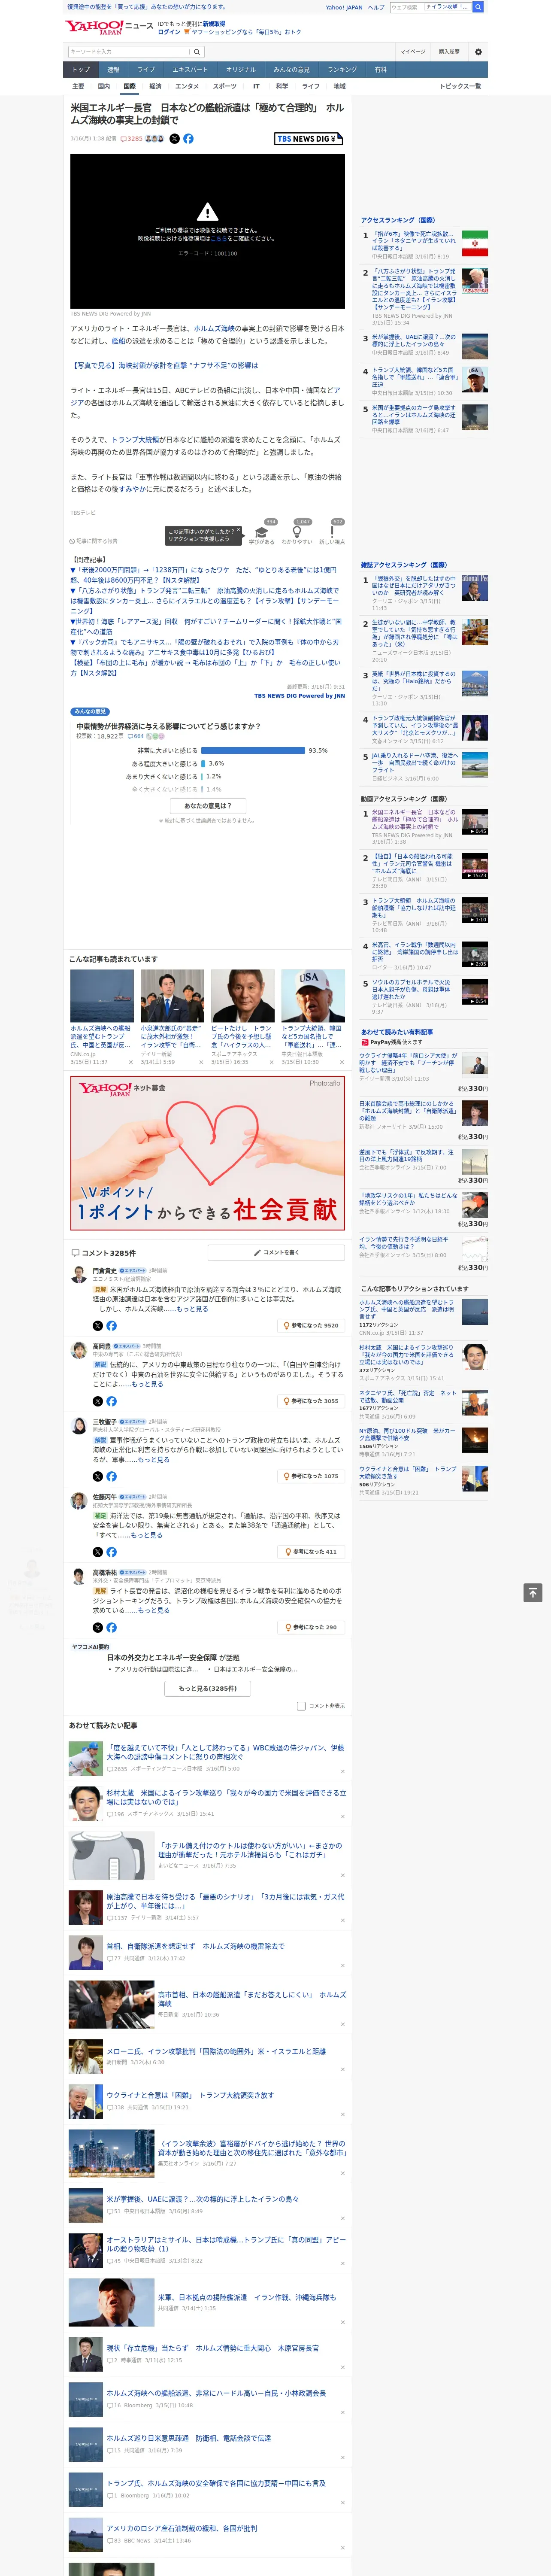Open the 記事に関する報告 link
This screenshot has width=551, height=2576.
point(94,541)
